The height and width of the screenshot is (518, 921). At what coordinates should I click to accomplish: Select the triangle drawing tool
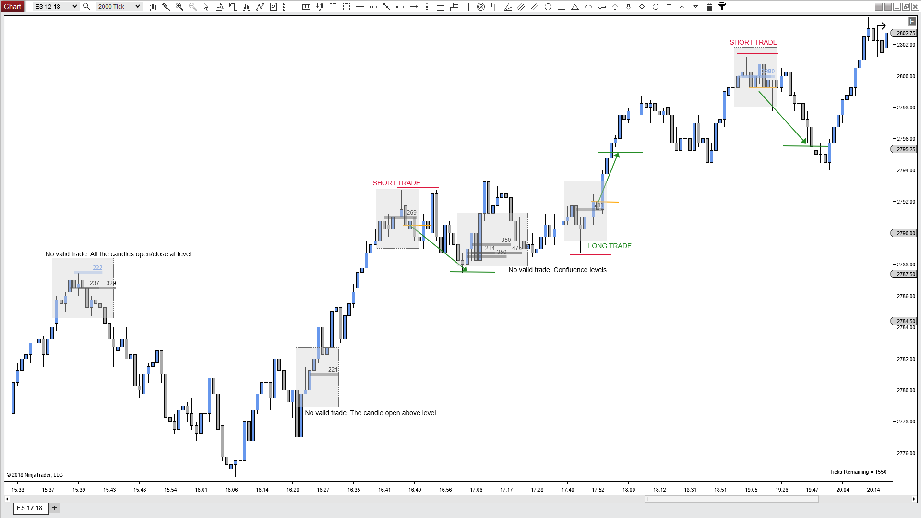pyautogui.click(x=575, y=6)
